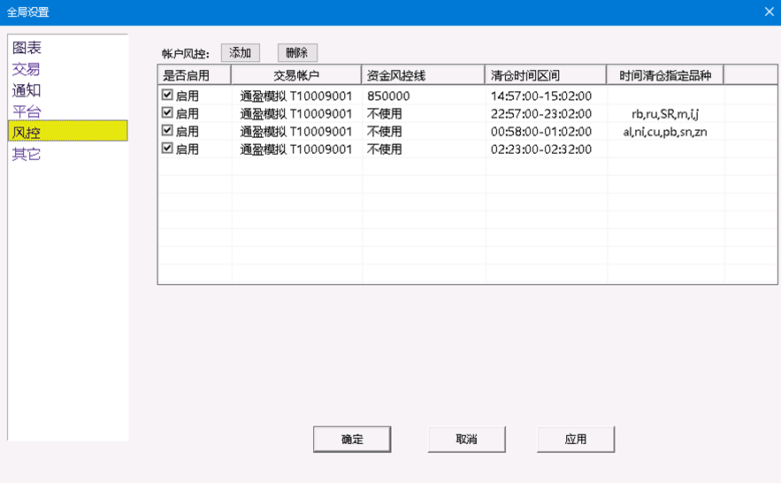The image size is (781, 483).
Task: Click 不使用 in the 00:58:00 row
Action: click(384, 132)
